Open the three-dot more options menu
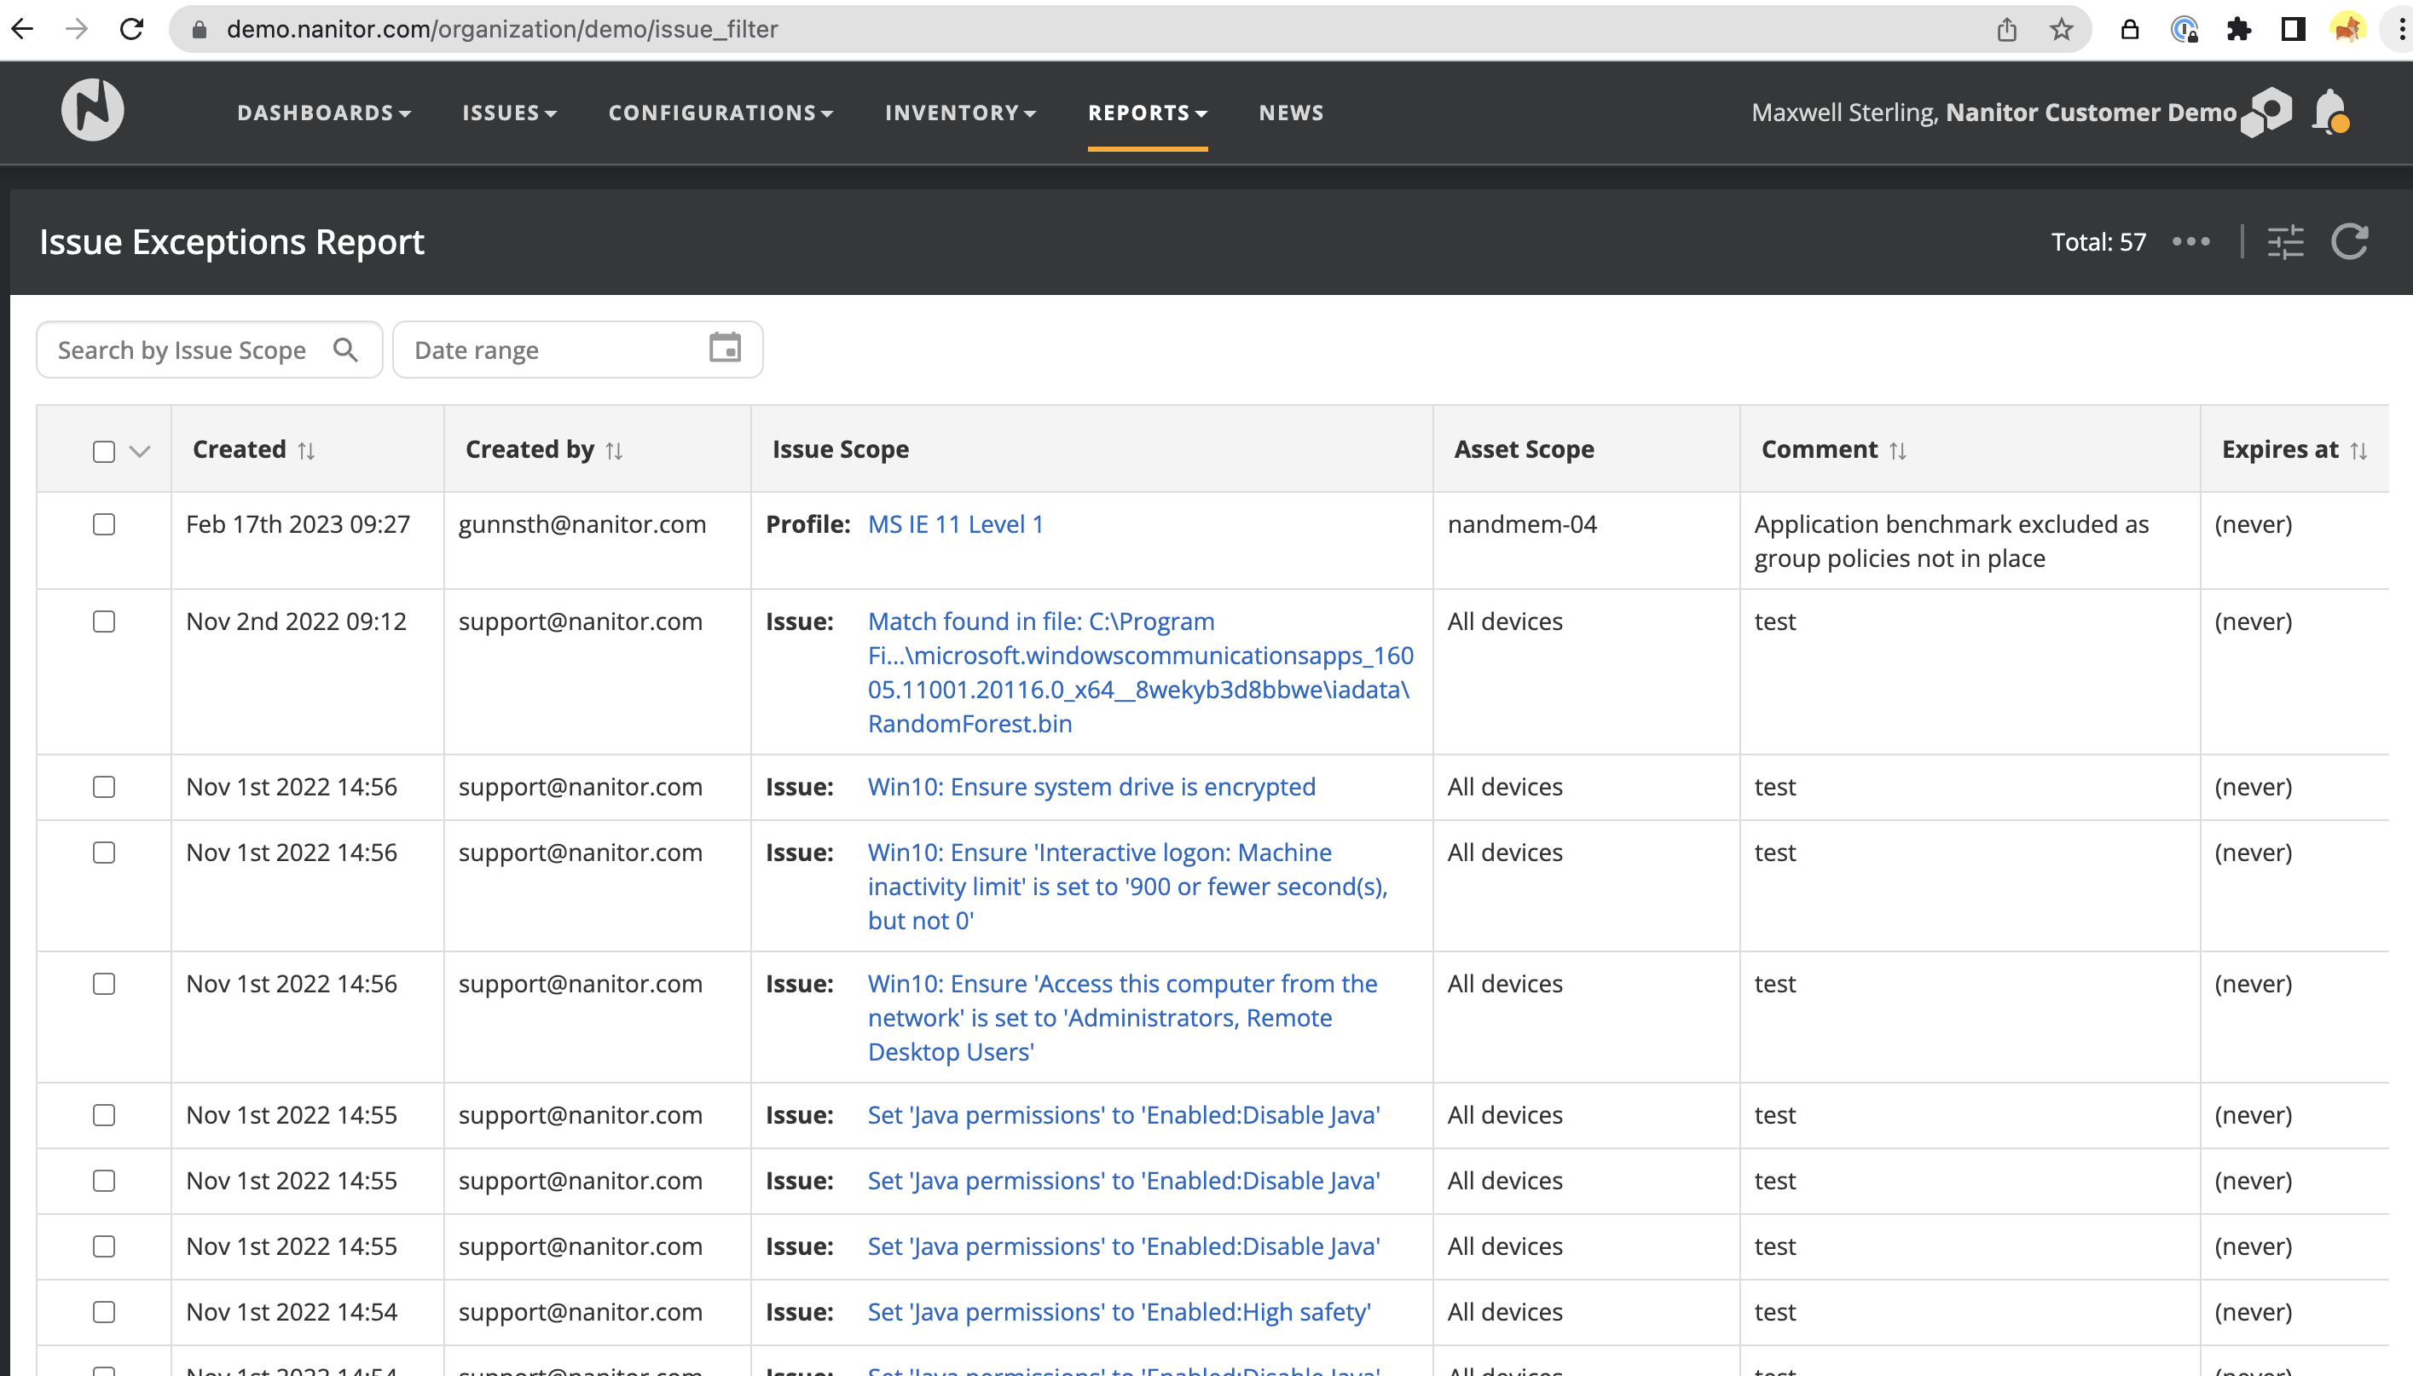Screen dimensions: 2413x1376 pyautogui.click(x=2191, y=242)
